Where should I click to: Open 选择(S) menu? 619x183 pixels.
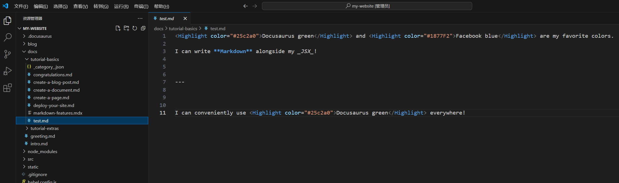click(60, 6)
